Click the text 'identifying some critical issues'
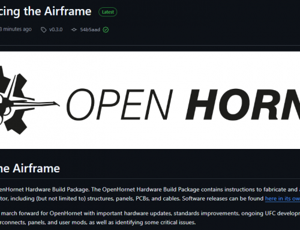 155,222
